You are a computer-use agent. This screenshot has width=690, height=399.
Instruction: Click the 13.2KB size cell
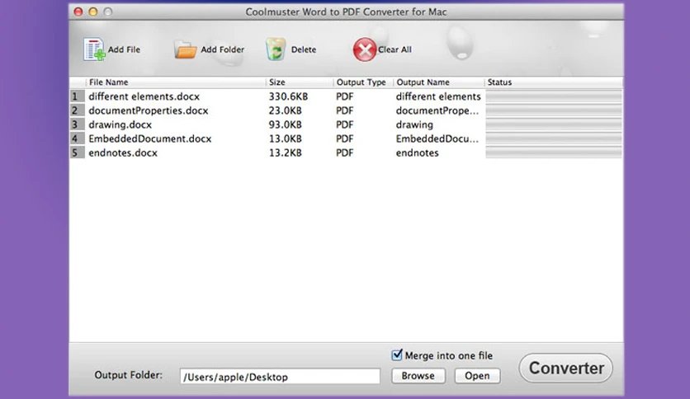pos(285,153)
